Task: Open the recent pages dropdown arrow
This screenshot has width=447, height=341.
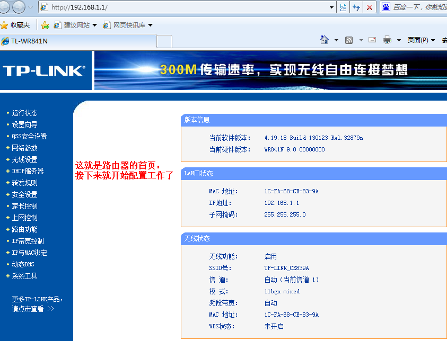Action: [31, 7]
